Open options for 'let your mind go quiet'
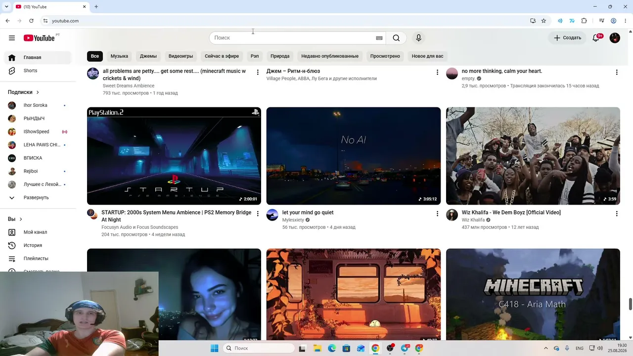The width and height of the screenshot is (633, 356). tap(437, 214)
